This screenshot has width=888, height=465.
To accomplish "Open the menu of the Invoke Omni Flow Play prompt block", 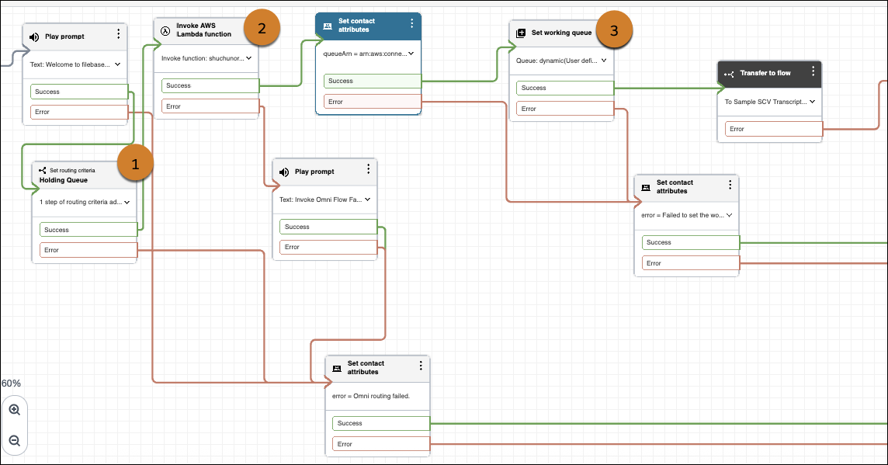I will [x=368, y=168].
